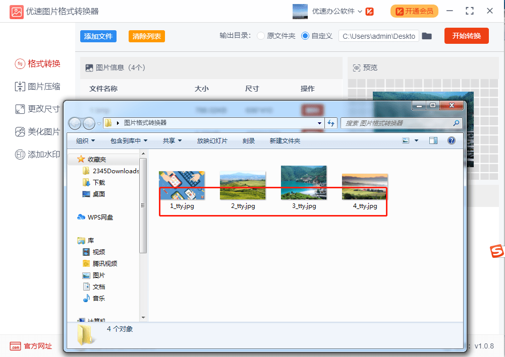Click the 图片信息 picture icon
This screenshot has height=357, width=505.
coord(89,68)
